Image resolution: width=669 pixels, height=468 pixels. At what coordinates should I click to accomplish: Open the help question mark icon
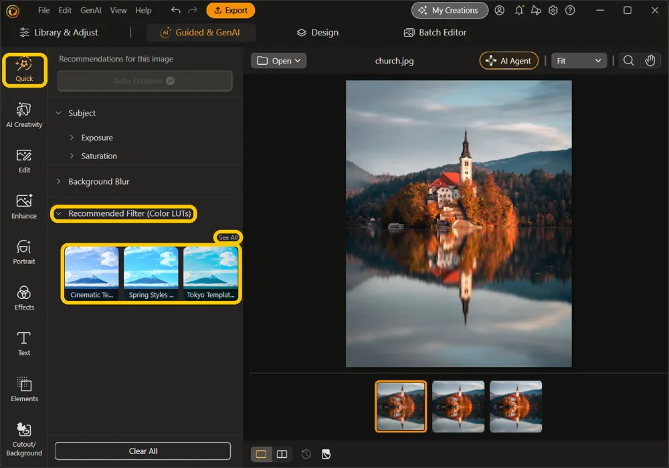[570, 10]
